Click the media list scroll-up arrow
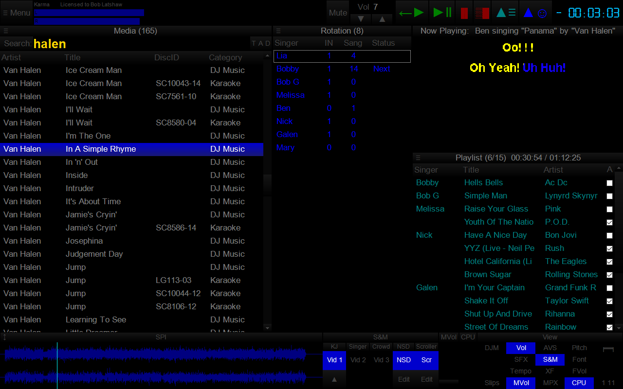This screenshot has width=623, height=389. (x=267, y=56)
